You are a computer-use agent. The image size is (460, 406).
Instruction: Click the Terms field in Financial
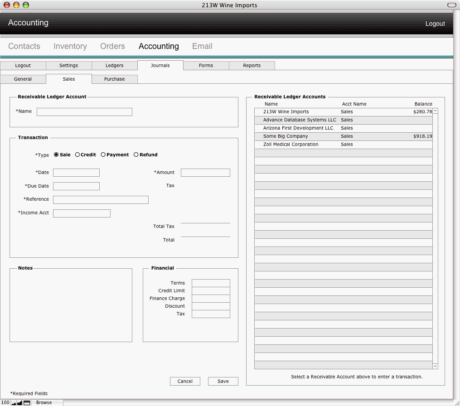[x=211, y=283]
